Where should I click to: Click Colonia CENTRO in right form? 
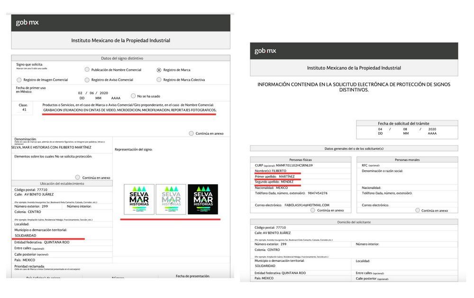(x=267, y=250)
